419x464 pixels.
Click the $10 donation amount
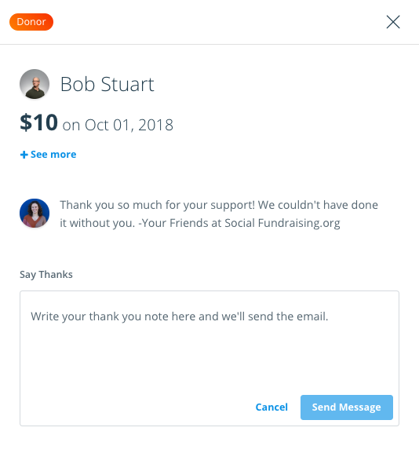click(38, 122)
